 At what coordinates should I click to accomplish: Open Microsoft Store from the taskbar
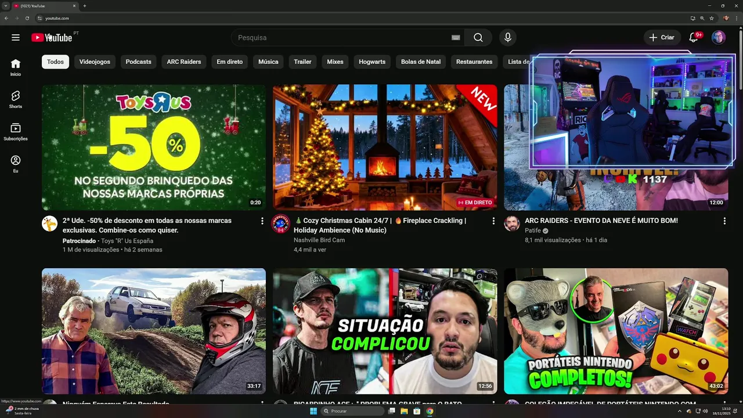(x=417, y=411)
